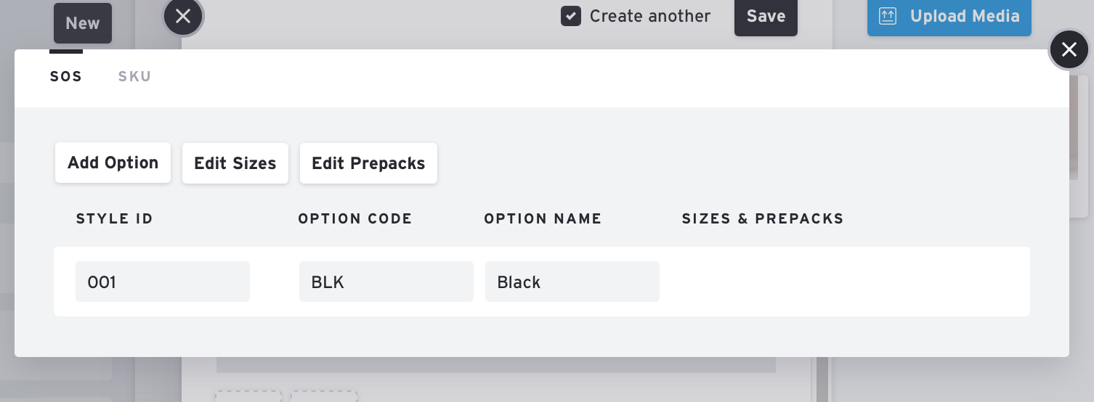The width and height of the screenshot is (1094, 402).
Task: Select the SOS tab
Action: click(66, 76)
